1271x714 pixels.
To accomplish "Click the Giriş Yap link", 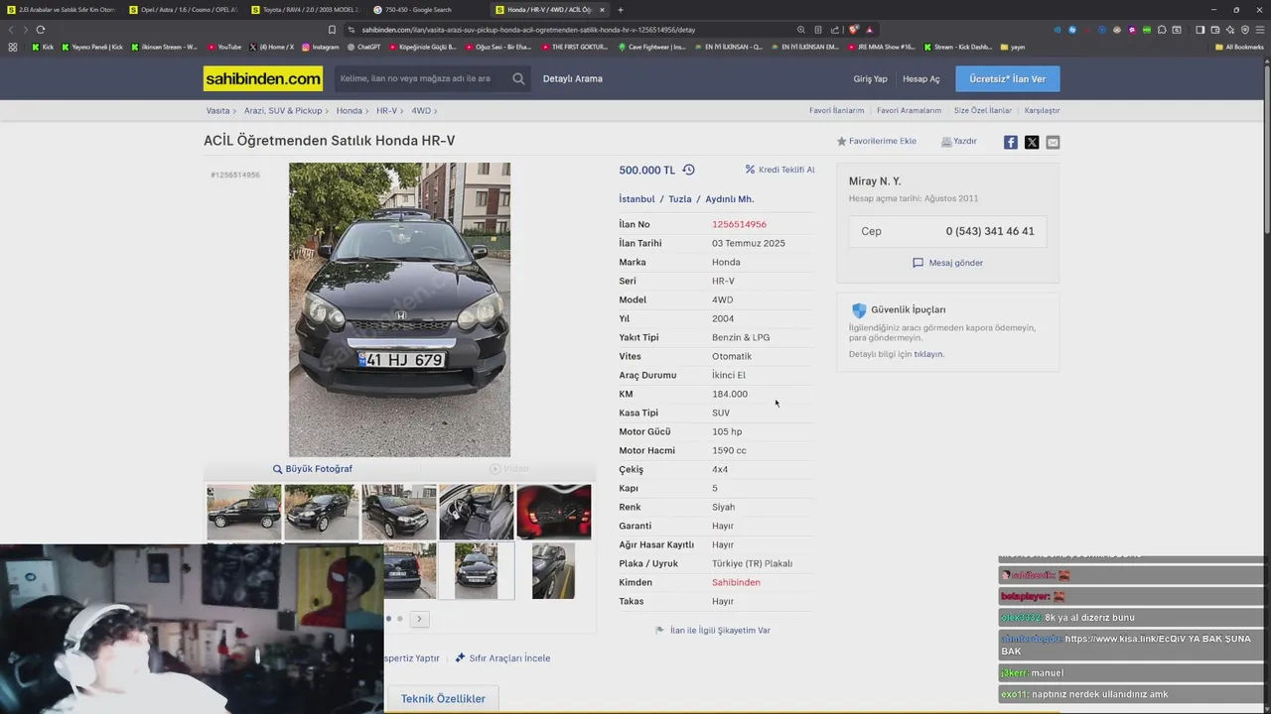I will tap(870, 78).
